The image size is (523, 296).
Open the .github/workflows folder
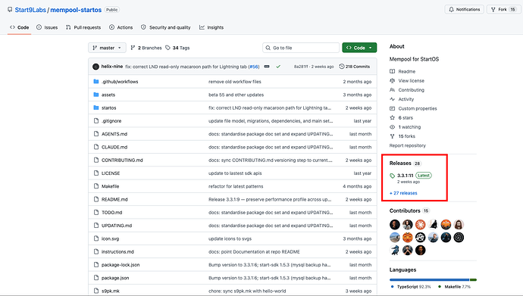(120, 82)
